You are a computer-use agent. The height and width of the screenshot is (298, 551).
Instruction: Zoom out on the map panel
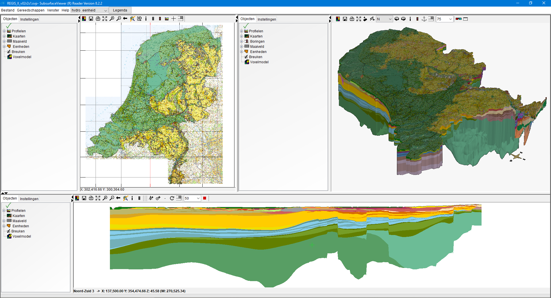tap(119, 19)
